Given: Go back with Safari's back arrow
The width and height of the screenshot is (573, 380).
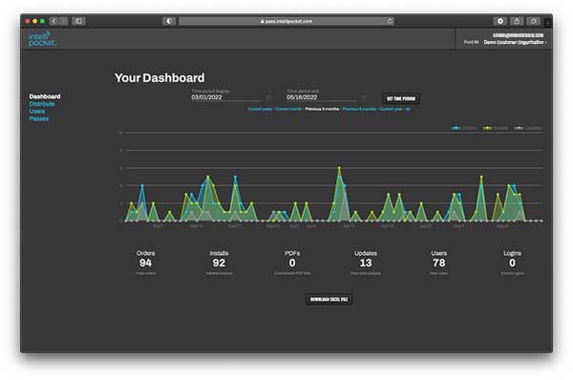Looking at the screenshot, I should point(54,21).
